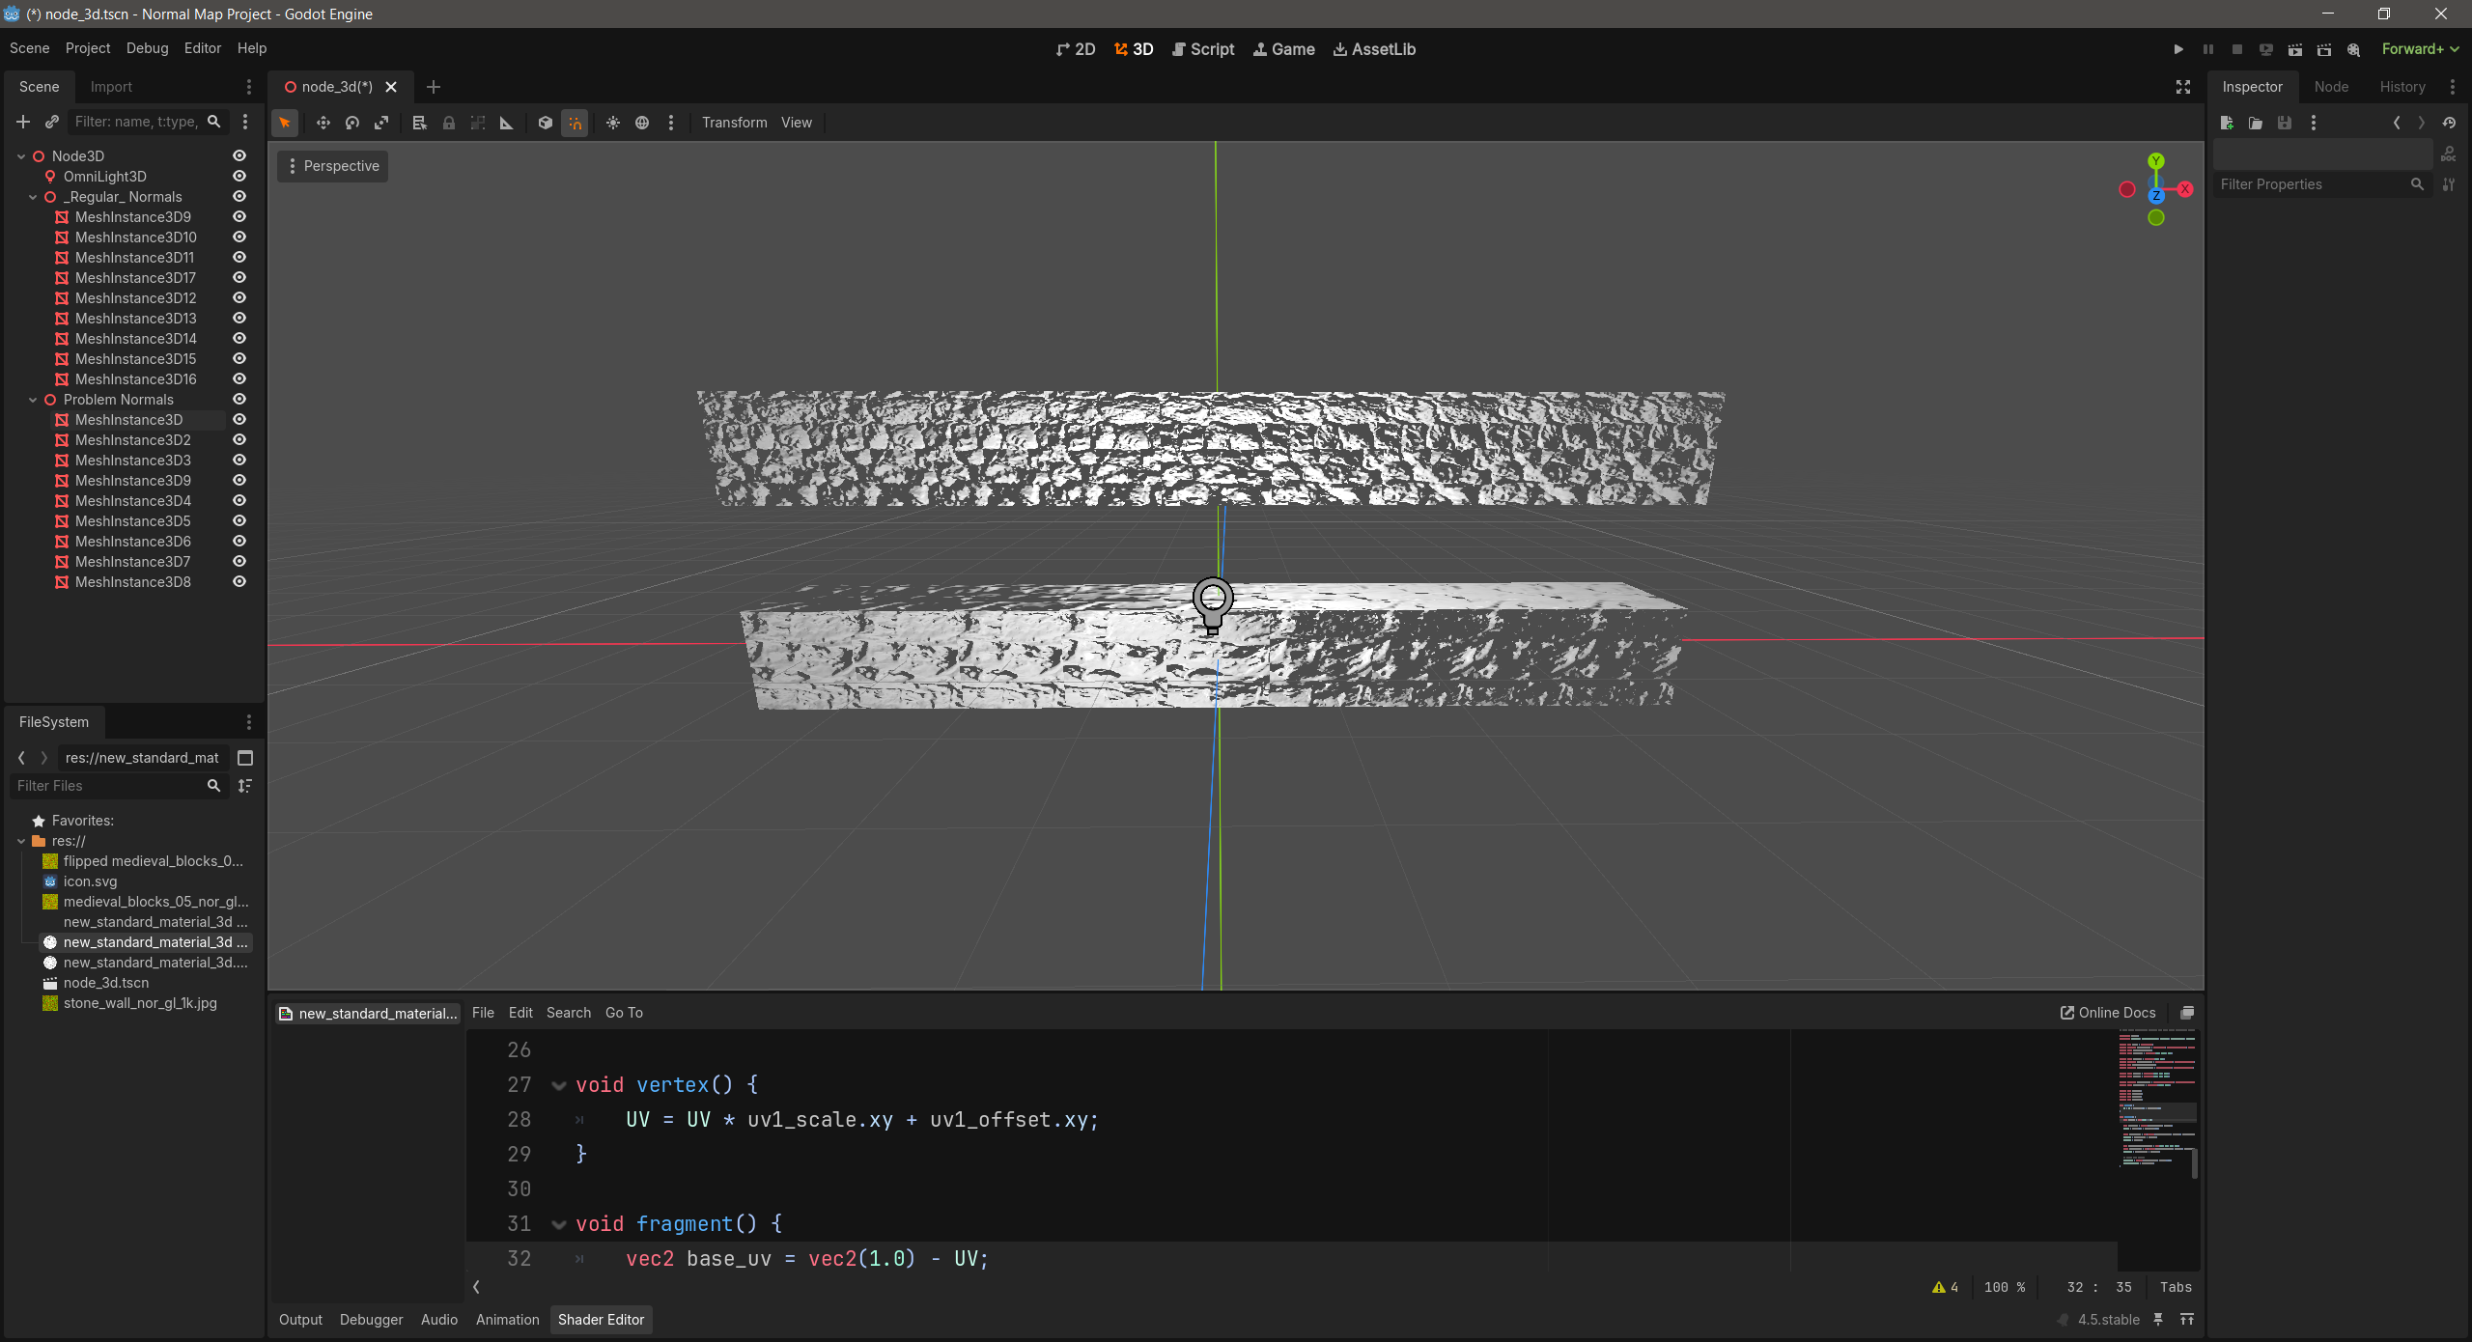Select the Move mode tool
This screenshot has width=2472, height=1342.
(323, 123)
